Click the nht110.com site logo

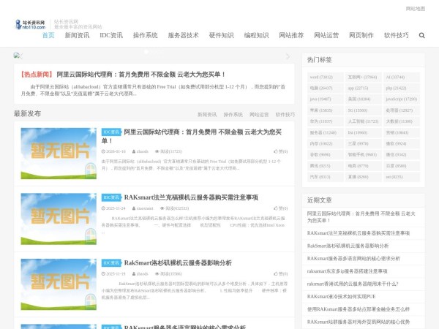tap(30, 24)
